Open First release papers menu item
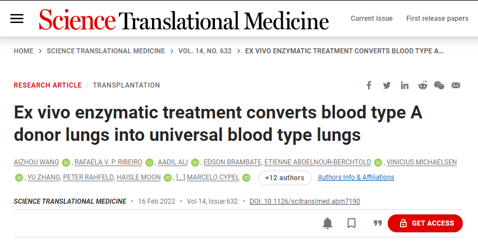 tap(437, 19)
